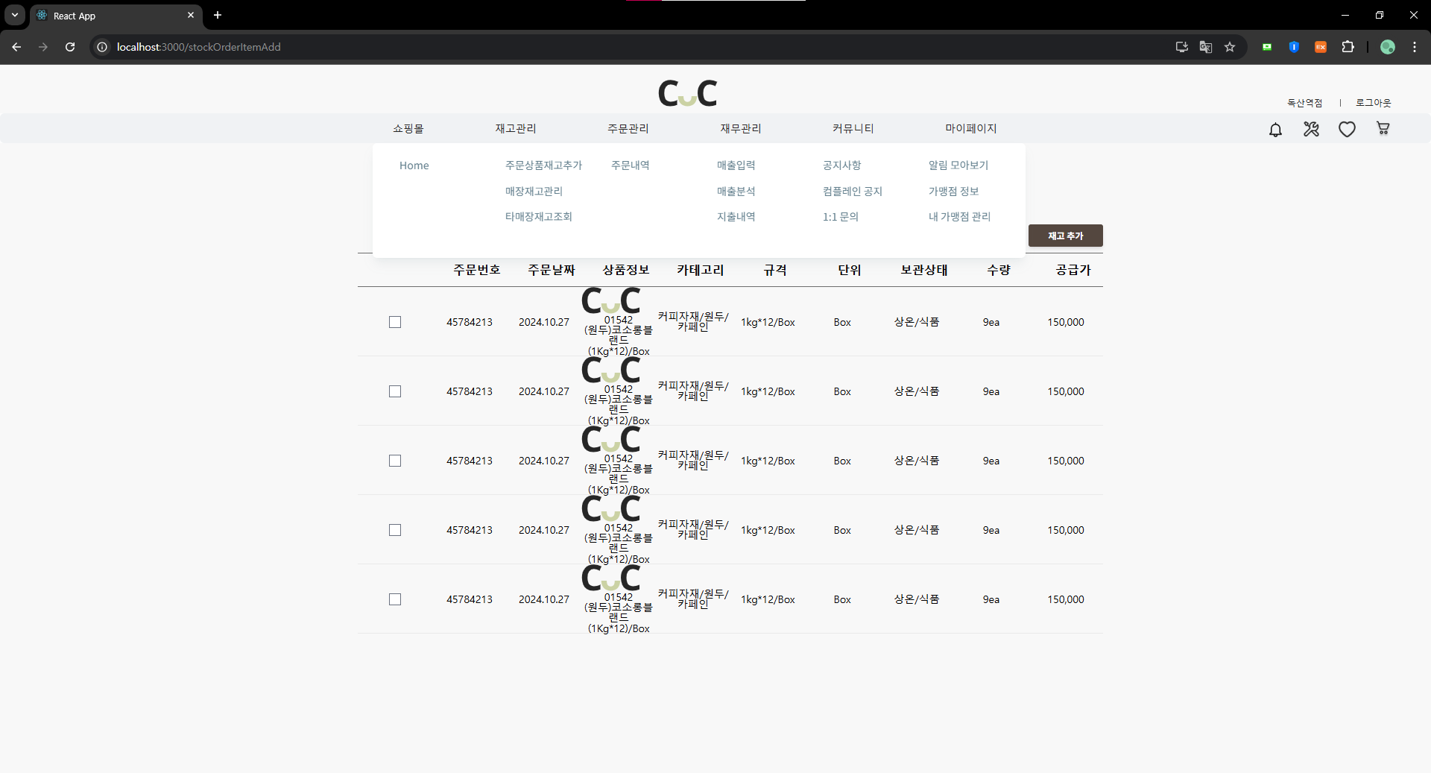Select 알림 모아보기 submenu item
The image size is (1431, 773).
coord(958,165)
